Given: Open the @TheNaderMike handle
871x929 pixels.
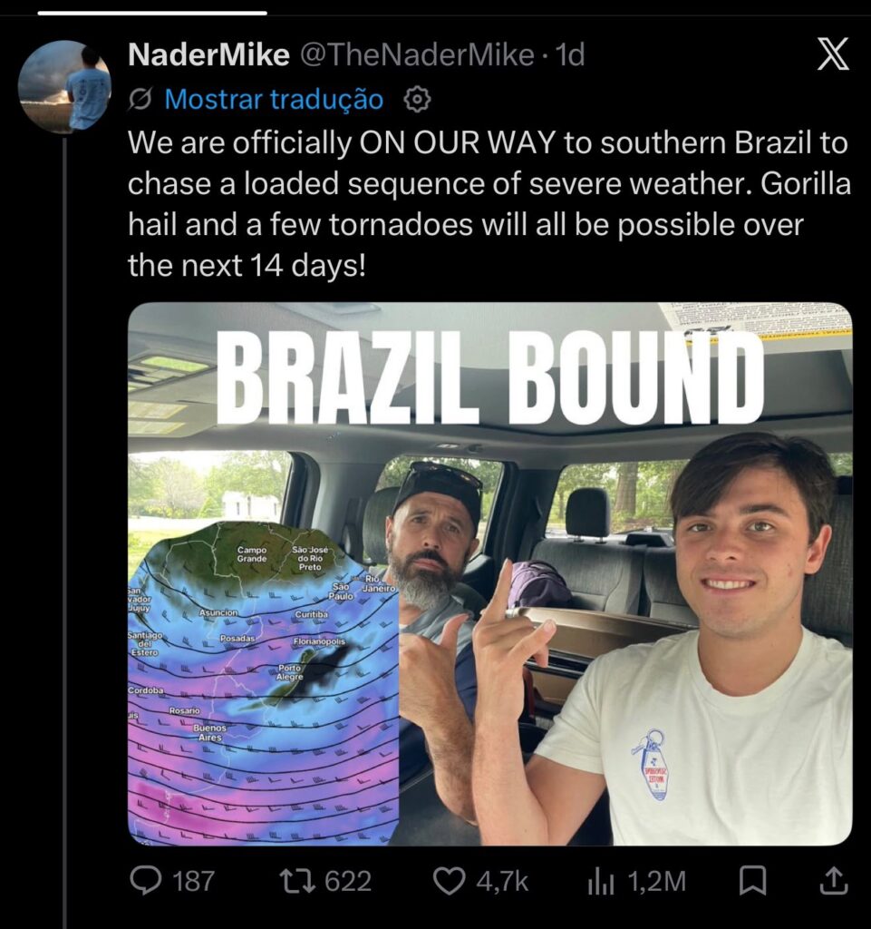Looking at the screenshot, I should [x=417, y=55].
